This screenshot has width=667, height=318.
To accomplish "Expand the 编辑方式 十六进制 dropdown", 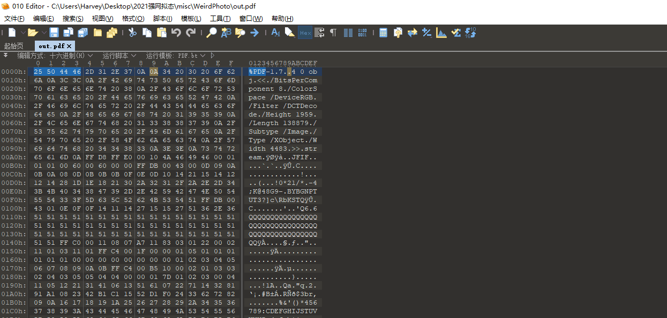I will coord(91,56).
